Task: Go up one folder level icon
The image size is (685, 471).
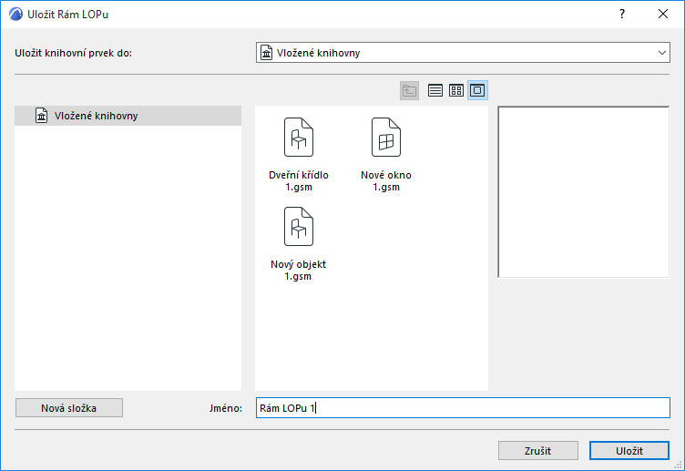Action: 409,90
